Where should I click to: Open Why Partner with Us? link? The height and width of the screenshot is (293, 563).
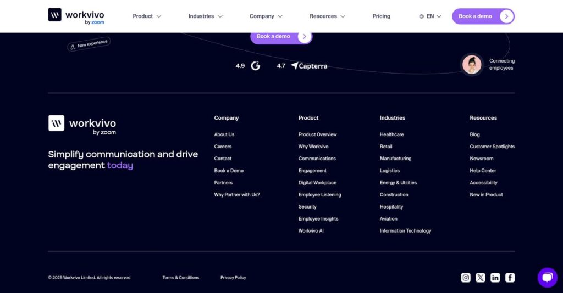tap(237, 194)
